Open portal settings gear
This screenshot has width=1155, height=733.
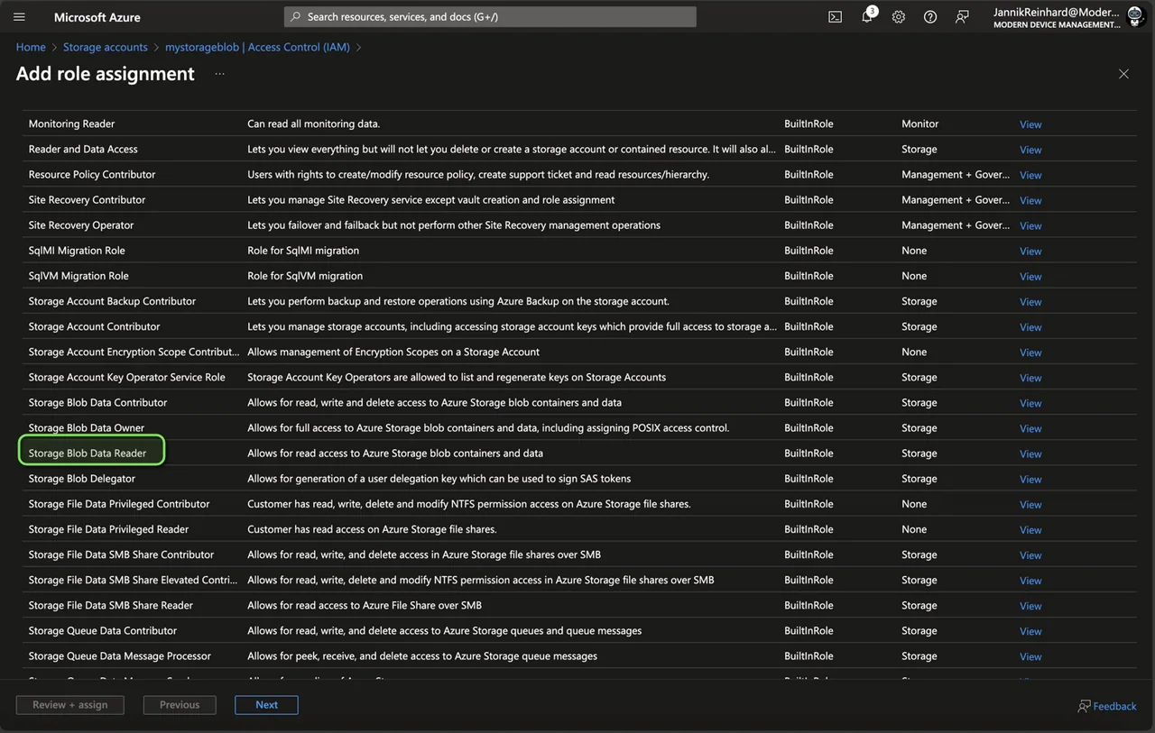899,17
